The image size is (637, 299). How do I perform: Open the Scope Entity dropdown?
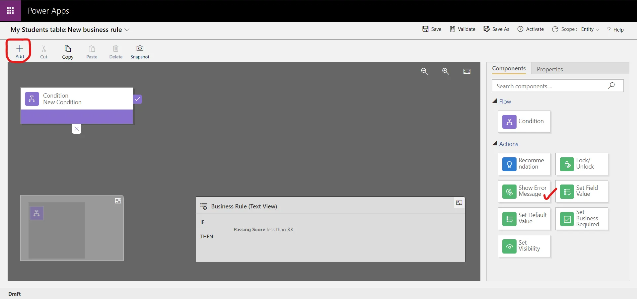pyautogui.click(x=590, y=30)
